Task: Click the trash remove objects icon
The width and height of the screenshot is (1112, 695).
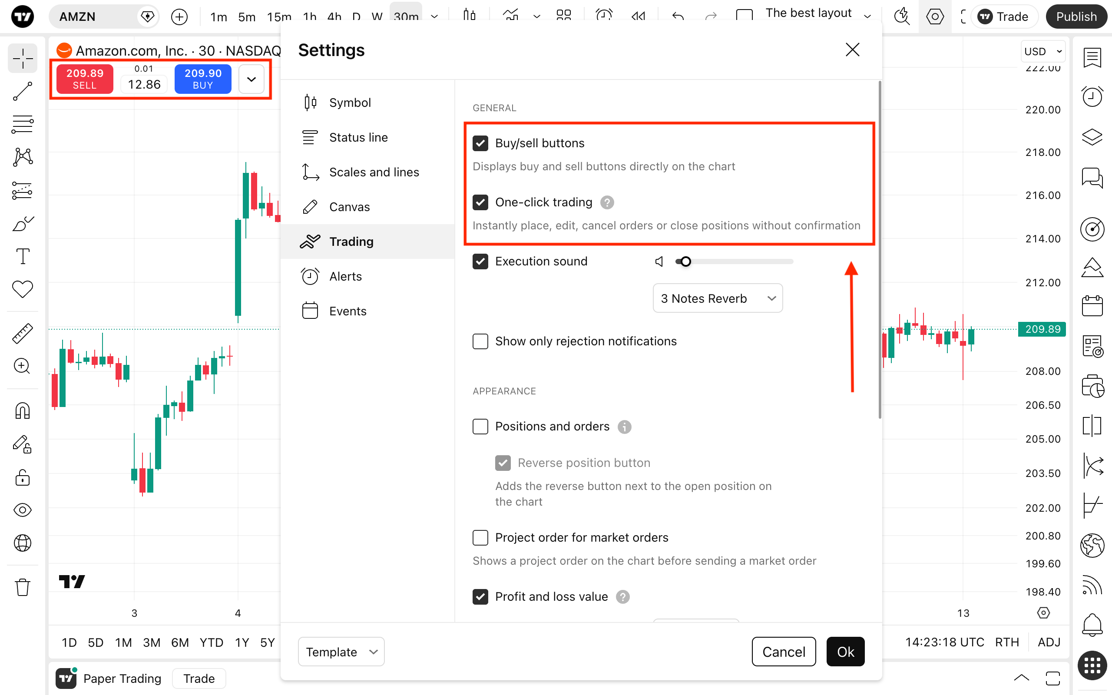Action: 22,587
